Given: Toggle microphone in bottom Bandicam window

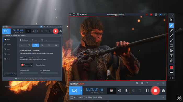Looking at the screenshot, I should pyautogui.click(x=126, y=91).
